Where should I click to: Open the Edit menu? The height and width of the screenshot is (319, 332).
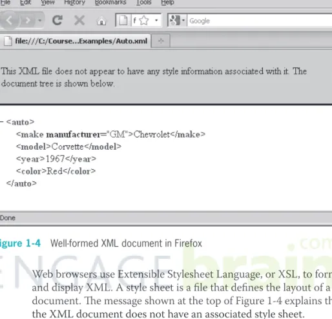[25, 3]
